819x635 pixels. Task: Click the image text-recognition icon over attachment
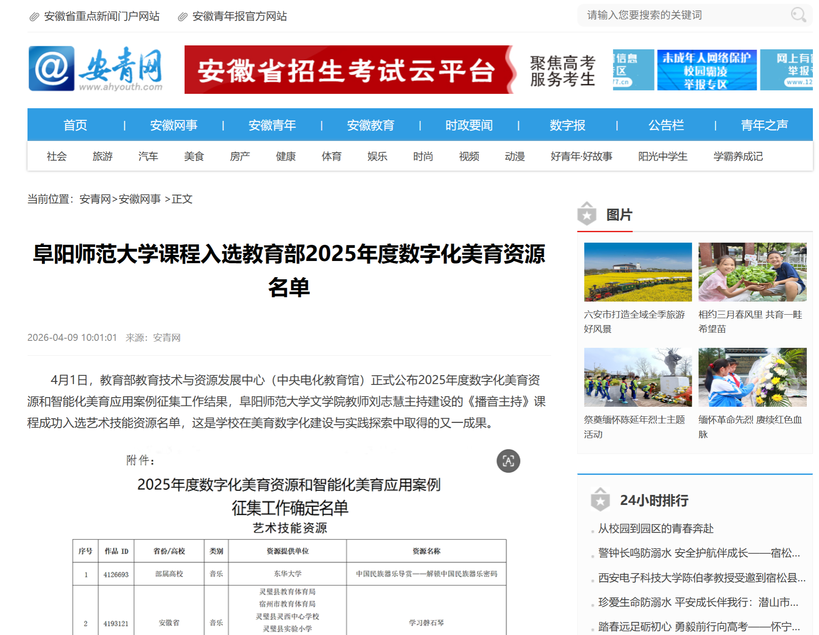(508, 461)
